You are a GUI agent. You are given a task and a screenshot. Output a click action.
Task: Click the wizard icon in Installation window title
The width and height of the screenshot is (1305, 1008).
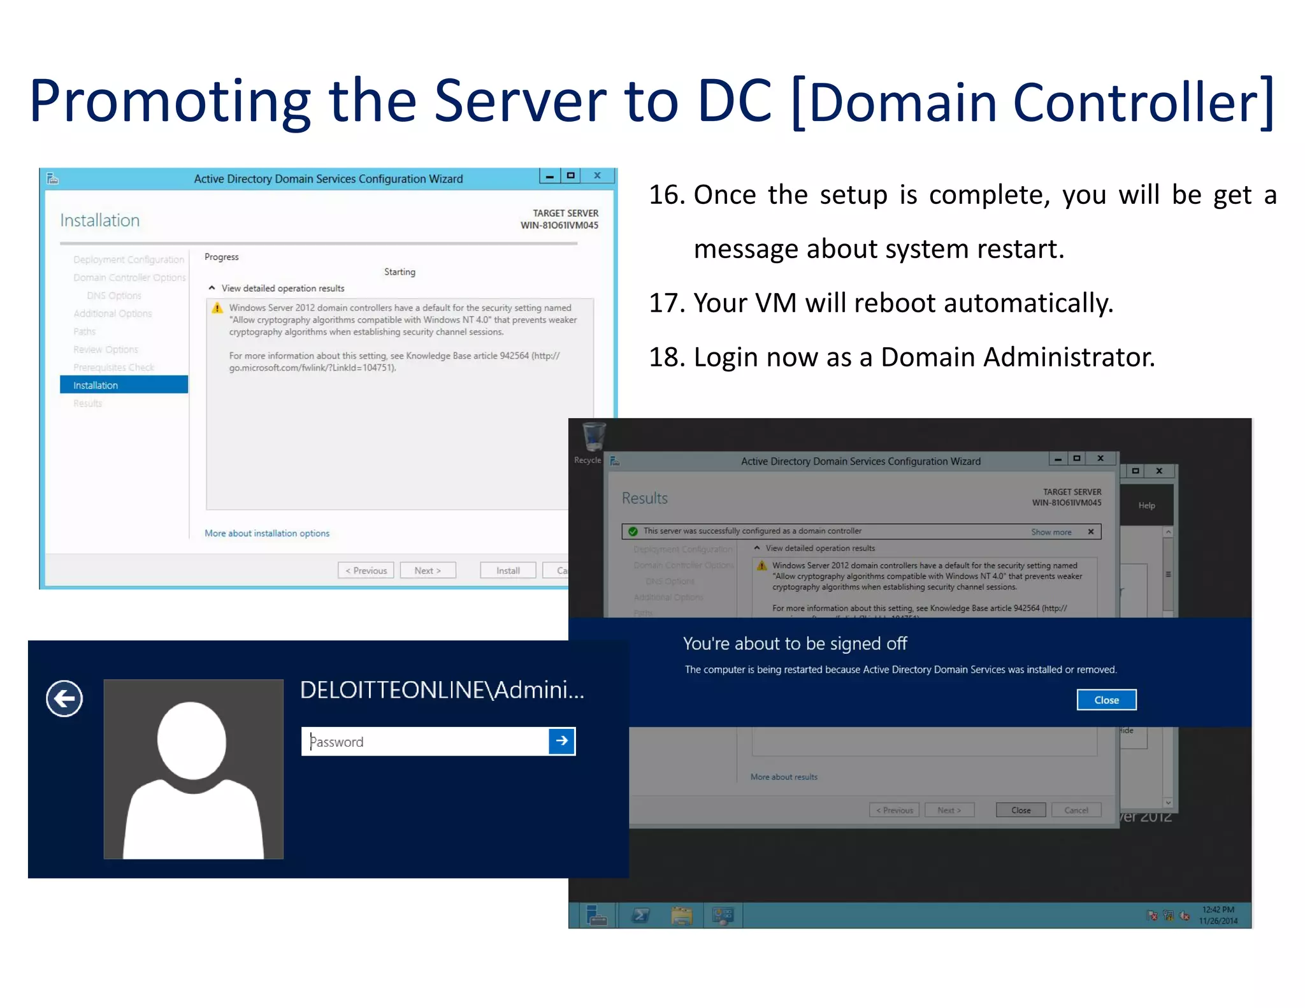(x=53, y=179)
